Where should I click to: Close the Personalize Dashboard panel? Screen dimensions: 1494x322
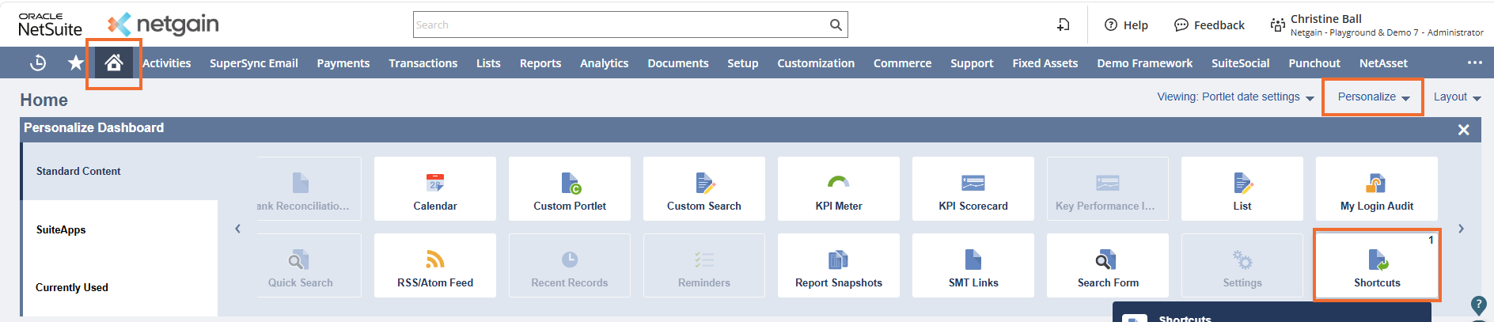[1463, 130]
